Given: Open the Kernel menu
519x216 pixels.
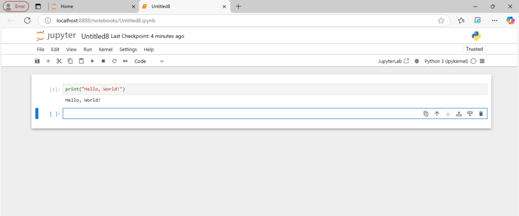Looking at the screenshot, I should [105, 50].
